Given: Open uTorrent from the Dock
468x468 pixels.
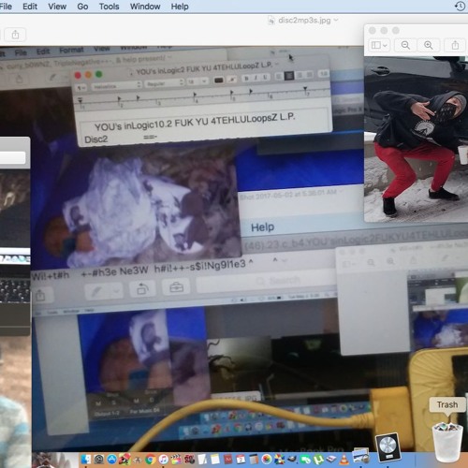Looking at the screenshot, I should coord(318,460).
